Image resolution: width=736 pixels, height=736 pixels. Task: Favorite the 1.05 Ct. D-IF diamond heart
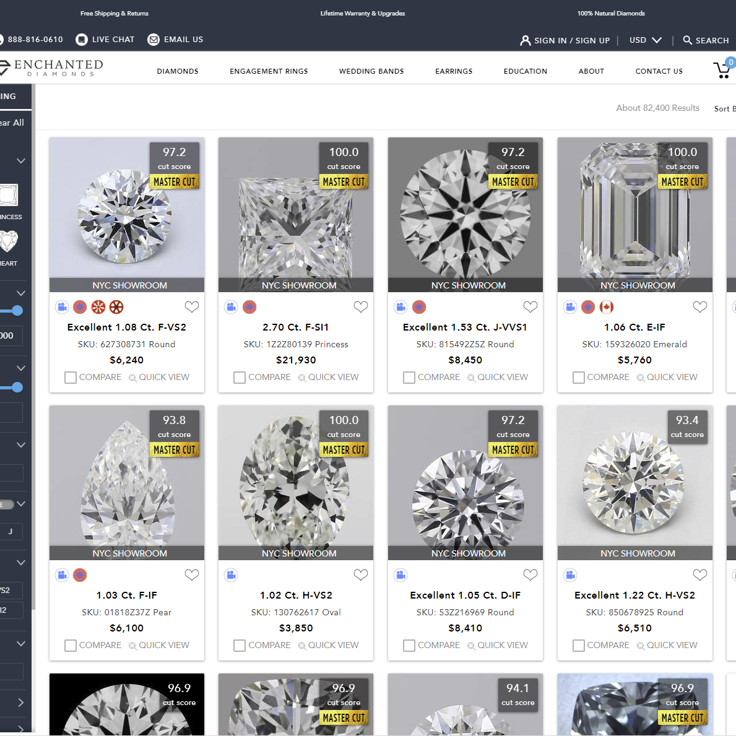530,574
